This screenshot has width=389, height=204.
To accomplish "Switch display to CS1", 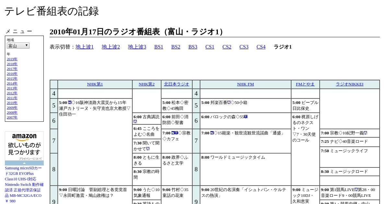I will point(210,47).
